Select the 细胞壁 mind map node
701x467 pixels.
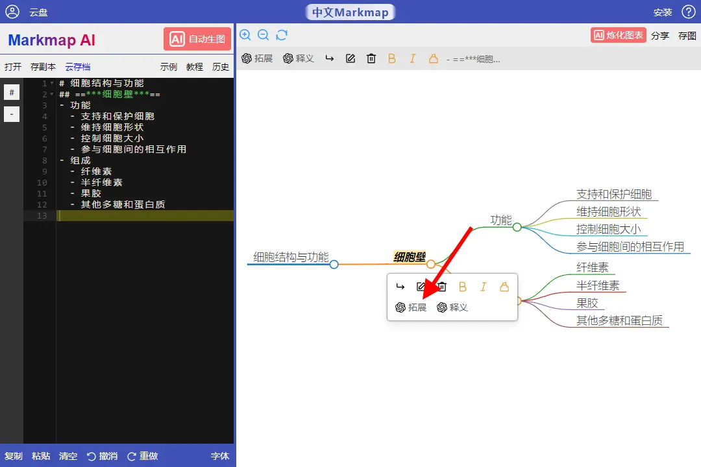[x=409, y=257]
